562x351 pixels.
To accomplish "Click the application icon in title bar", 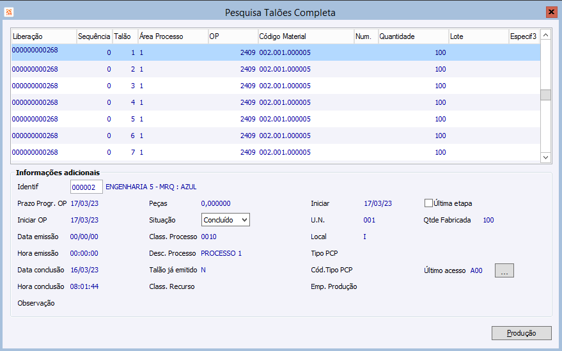I will pyautogui.click(x=8, y=12).
